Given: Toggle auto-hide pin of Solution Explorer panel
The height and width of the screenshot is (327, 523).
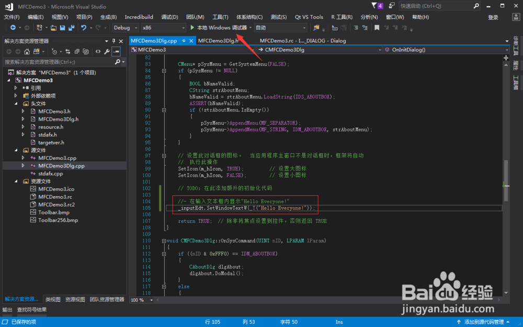Looking at the screenshot, I should [x=113, y=41].
